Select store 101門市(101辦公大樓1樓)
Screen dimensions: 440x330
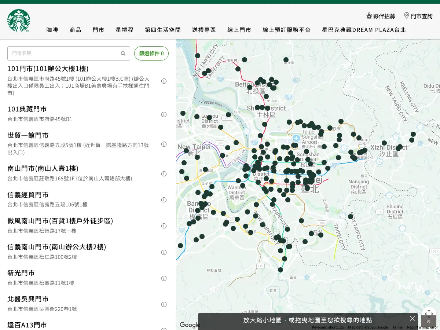coord(48,69)
